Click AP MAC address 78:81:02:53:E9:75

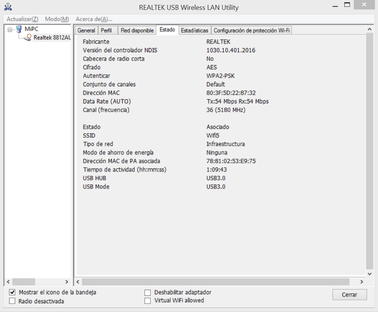pyautogui.click(x=231, y=161)
